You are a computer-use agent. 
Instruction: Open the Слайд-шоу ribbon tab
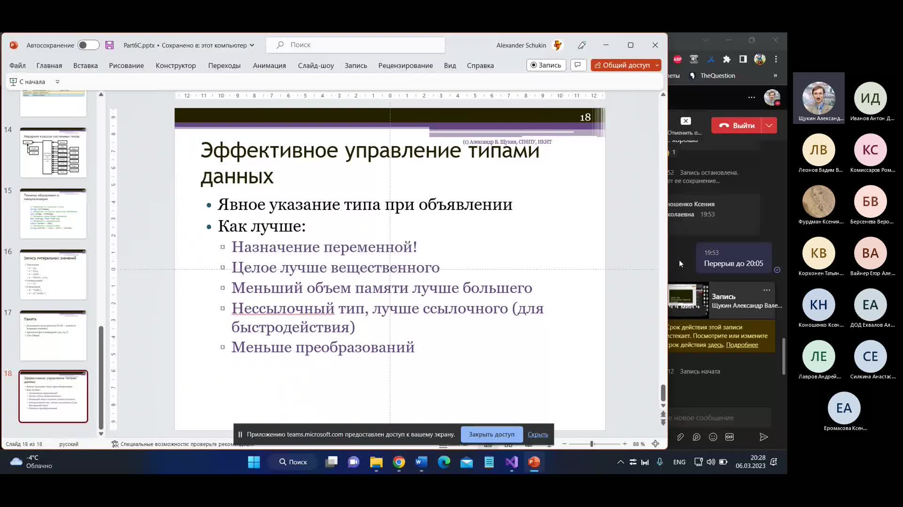316,65
